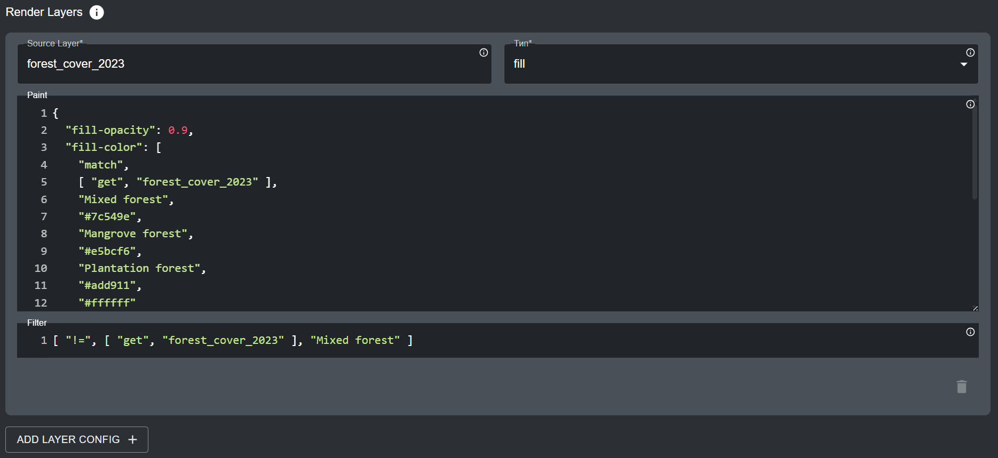
Task: Click the Paint editor info icon
Action: pyautogui.click(x=970, y=105)
